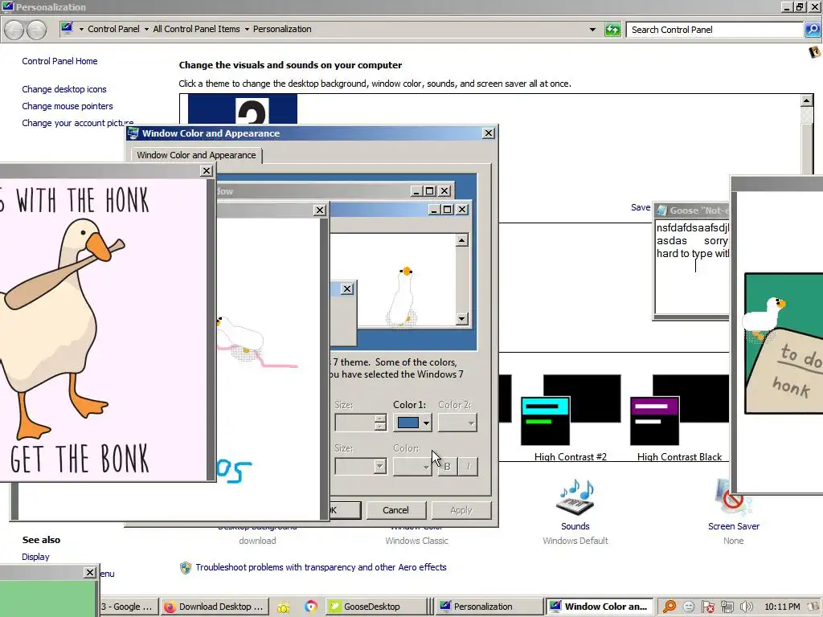Screen dimensions: 823x617
Task: Select the High Contrast Black theme
Action: point(680,418)
